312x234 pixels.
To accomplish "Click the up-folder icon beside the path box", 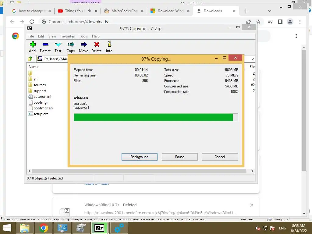I will point(30,59).
